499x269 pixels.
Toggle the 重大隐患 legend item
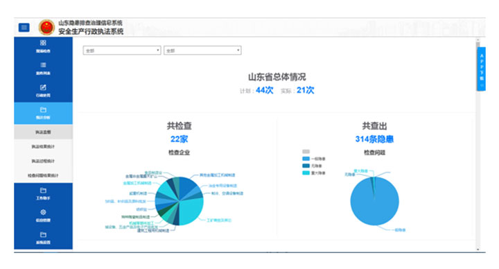(x=313, y=173)
